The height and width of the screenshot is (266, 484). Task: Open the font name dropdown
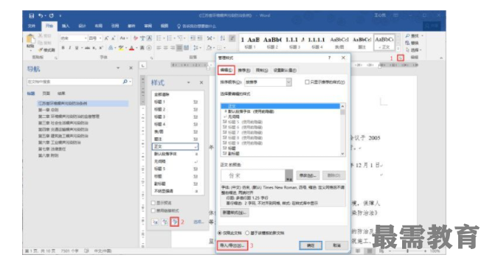86,38
